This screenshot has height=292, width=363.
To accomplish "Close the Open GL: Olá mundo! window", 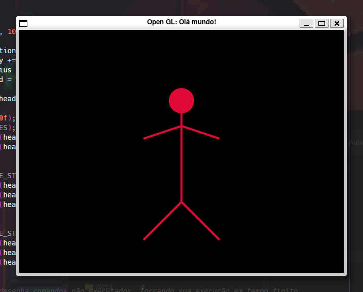I will tap(337, 23).
